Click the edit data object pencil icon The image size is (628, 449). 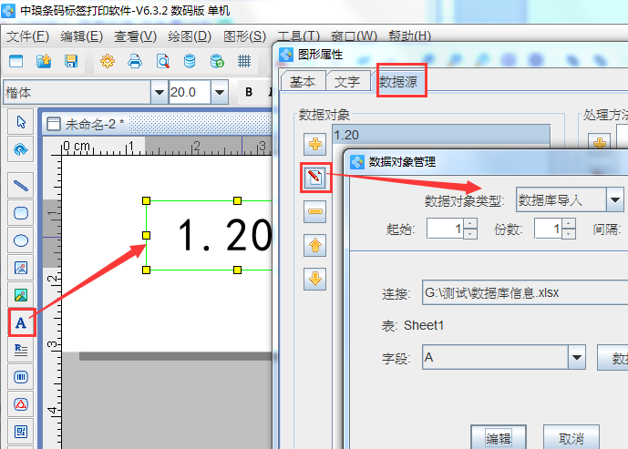click(x=315, y=177)
